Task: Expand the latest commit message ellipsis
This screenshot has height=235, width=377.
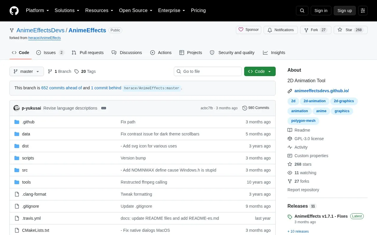Action: (104, 108)
